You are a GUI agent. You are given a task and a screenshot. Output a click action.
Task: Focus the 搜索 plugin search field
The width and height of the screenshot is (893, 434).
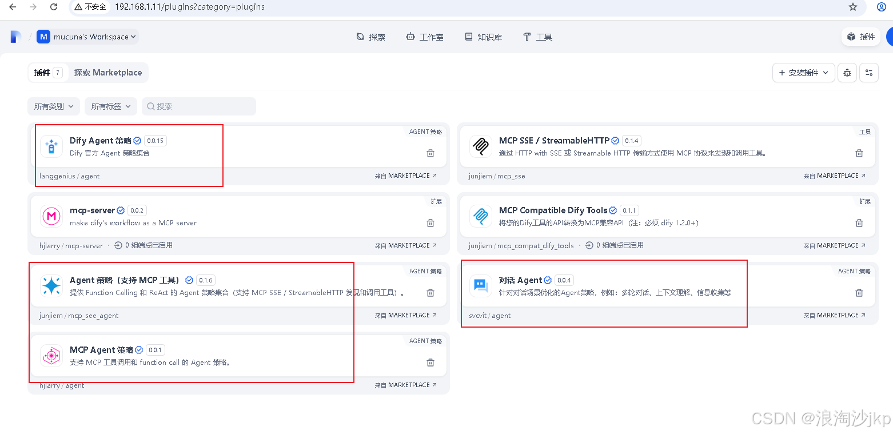point(199,106)
